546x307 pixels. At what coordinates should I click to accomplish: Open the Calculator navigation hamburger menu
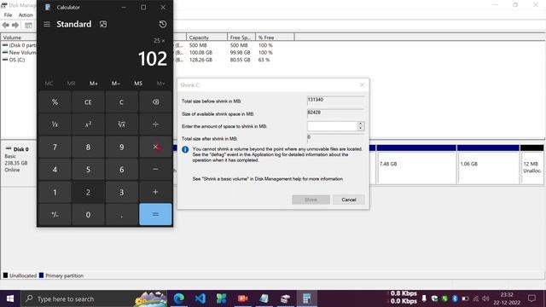pyautogui.click(x=47, y=24)
